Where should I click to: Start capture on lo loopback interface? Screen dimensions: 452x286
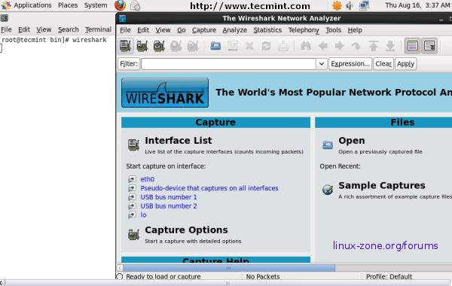tap(143, 214)
